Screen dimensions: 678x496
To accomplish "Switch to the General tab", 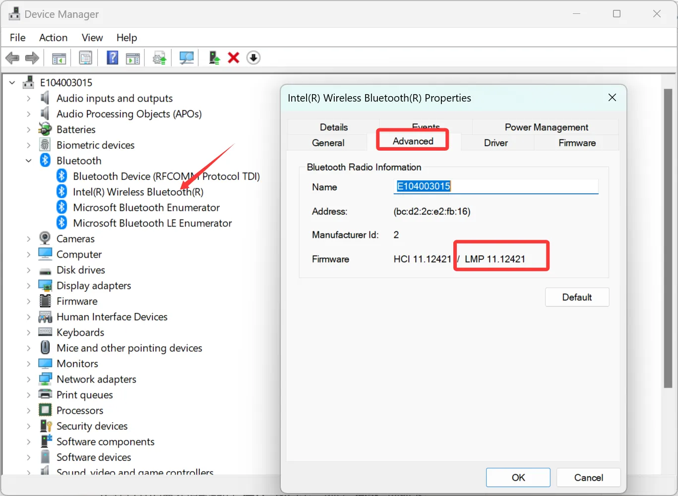I will [x=328, y=143].
